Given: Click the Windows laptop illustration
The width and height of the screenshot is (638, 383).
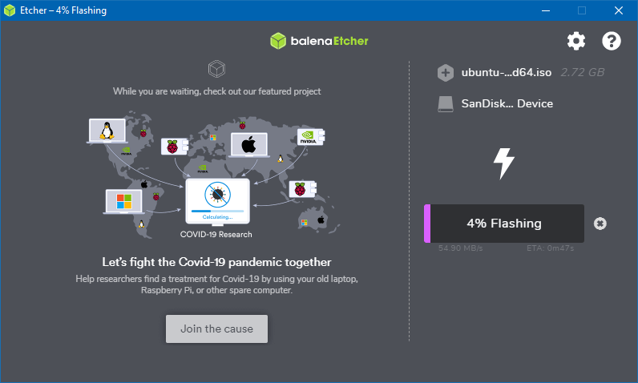Looking at the screenshot, I should click(x=123, y=201).
